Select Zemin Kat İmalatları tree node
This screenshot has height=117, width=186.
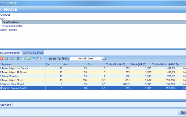[13, 26]
